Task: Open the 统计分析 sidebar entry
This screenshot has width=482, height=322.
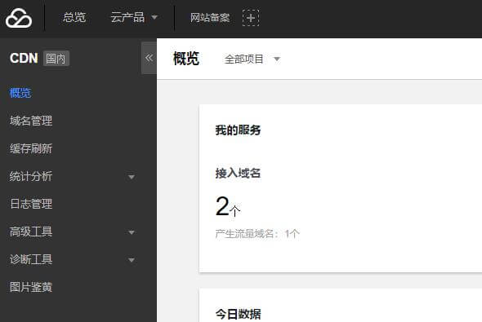Action: [31, 176]
